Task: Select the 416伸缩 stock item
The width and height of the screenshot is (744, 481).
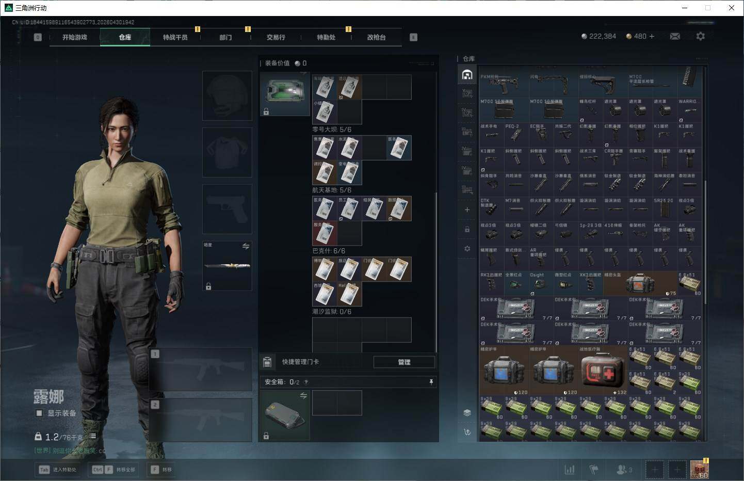Action: 616,234
